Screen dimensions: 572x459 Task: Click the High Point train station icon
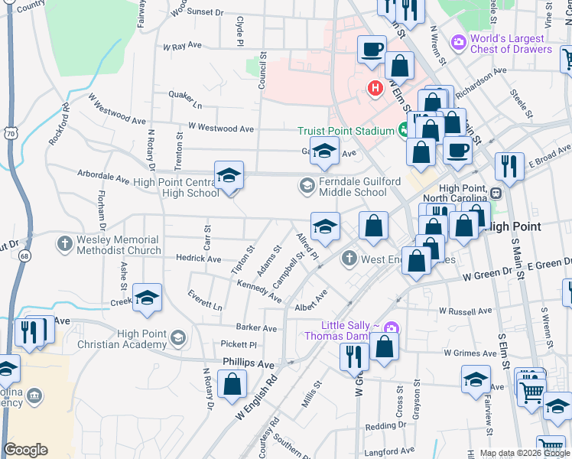[496, 193]
